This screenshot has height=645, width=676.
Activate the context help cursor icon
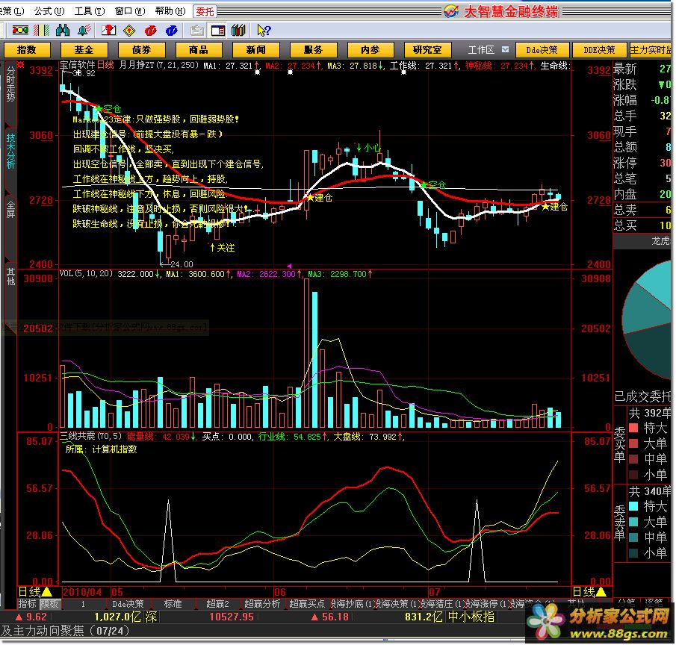tap(264, 30)
